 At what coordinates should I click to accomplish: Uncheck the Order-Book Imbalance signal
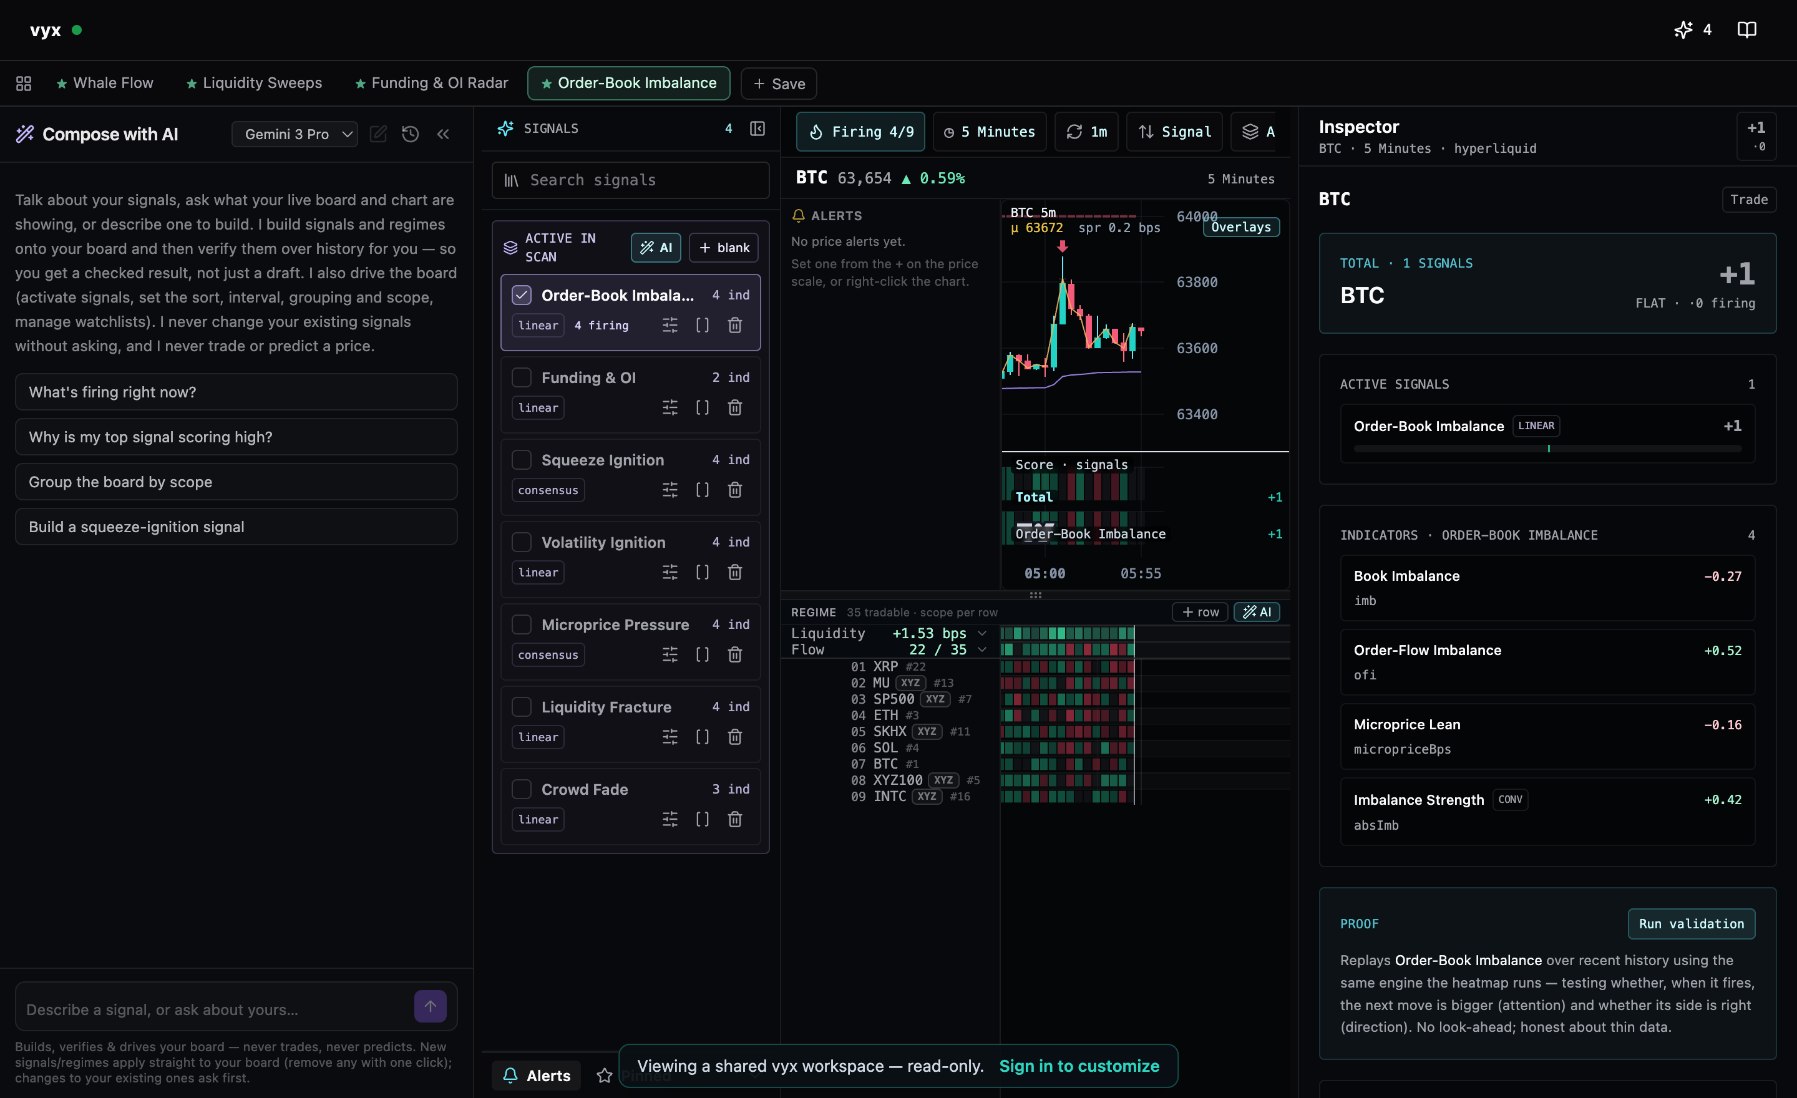pos(522,295)
